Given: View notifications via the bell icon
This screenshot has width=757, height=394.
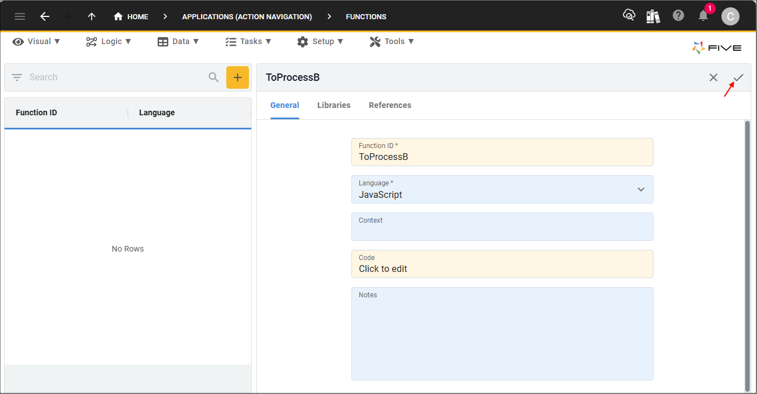Looking at the screenshot, I should click(x=703, y=16).
